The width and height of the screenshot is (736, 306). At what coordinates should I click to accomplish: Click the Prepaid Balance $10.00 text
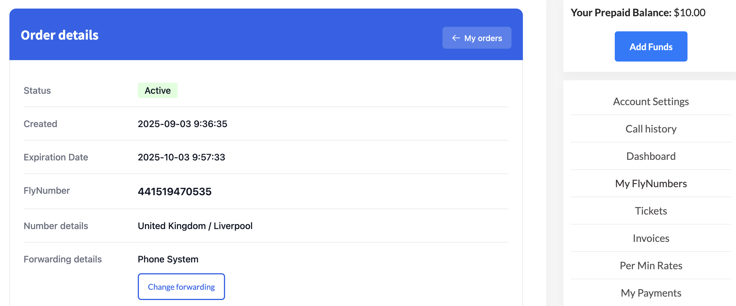pos(638,13)
